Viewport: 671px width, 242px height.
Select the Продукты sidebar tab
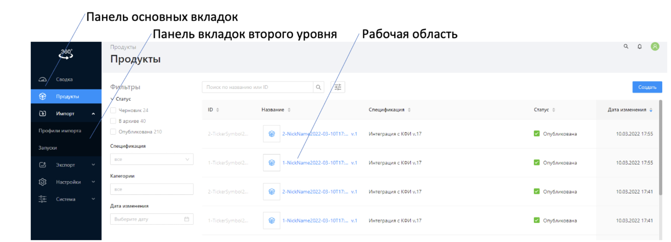click(66, 96)
